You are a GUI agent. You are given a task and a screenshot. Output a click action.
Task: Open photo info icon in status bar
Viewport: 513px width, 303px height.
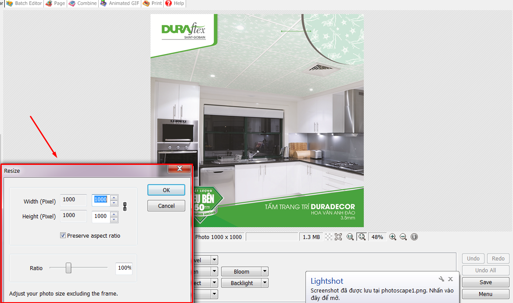[x=414, y=237]
